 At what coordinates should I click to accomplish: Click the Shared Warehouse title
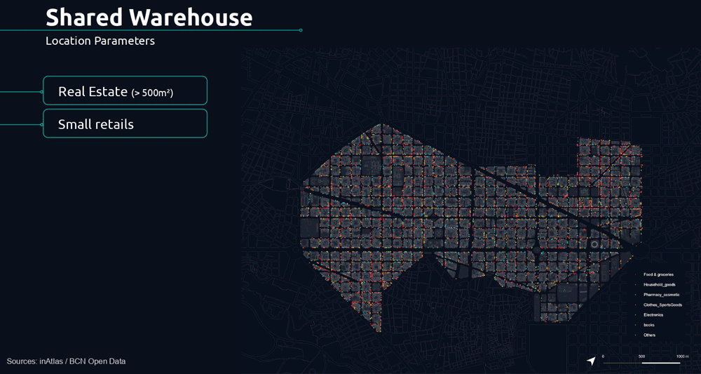(x=149, y=17)
